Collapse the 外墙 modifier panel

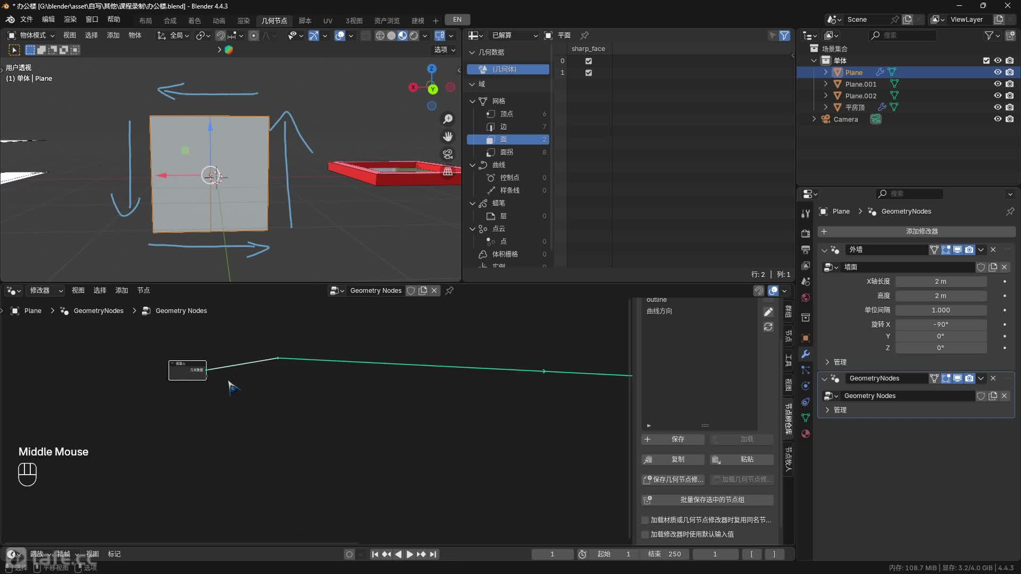coord(824,250)
